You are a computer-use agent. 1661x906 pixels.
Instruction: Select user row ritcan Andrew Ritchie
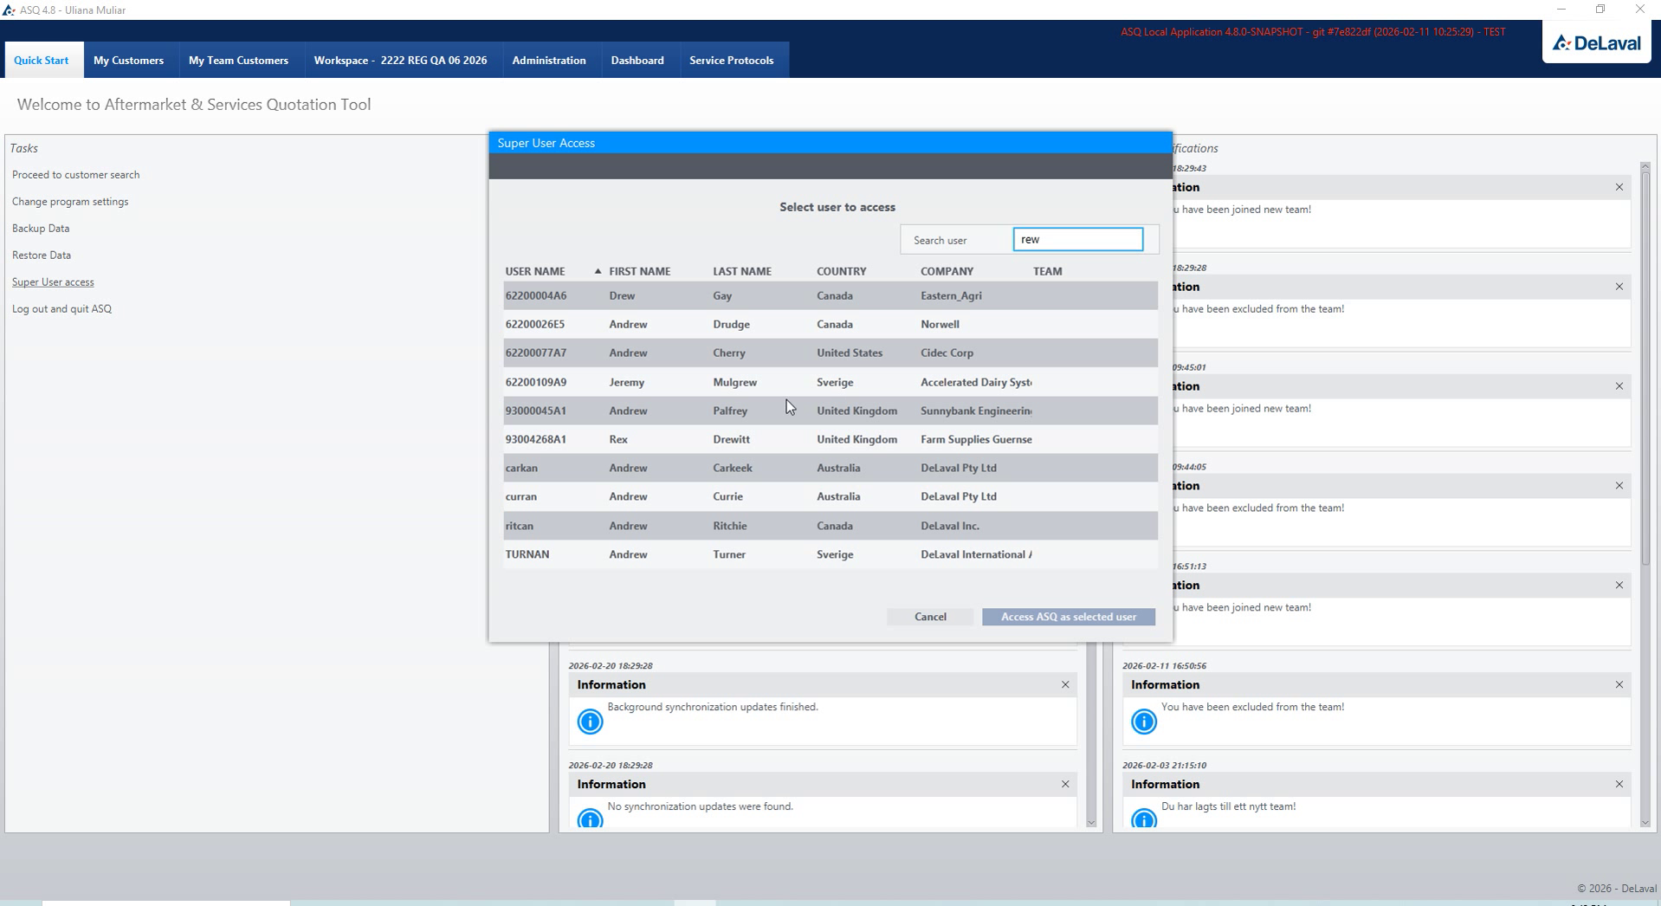pyautogui.click(x=830, y=526)
